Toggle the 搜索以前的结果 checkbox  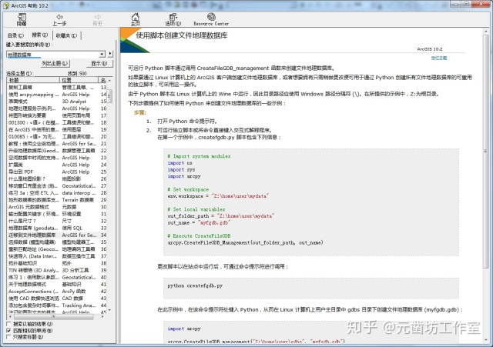(8, 324)
